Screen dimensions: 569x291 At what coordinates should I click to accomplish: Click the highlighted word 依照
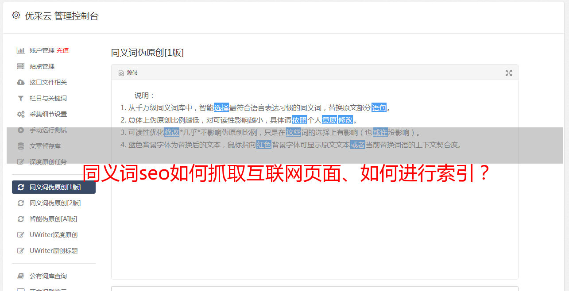pos(299,120)
